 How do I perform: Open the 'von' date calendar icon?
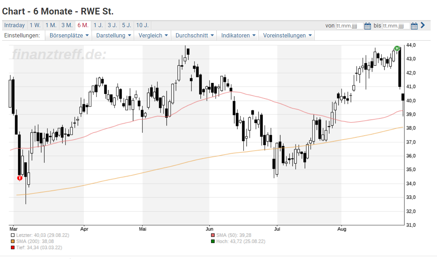(x=367, y=26)
